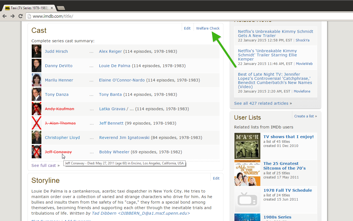Click Edit in the Cast section

click(187, 28)
